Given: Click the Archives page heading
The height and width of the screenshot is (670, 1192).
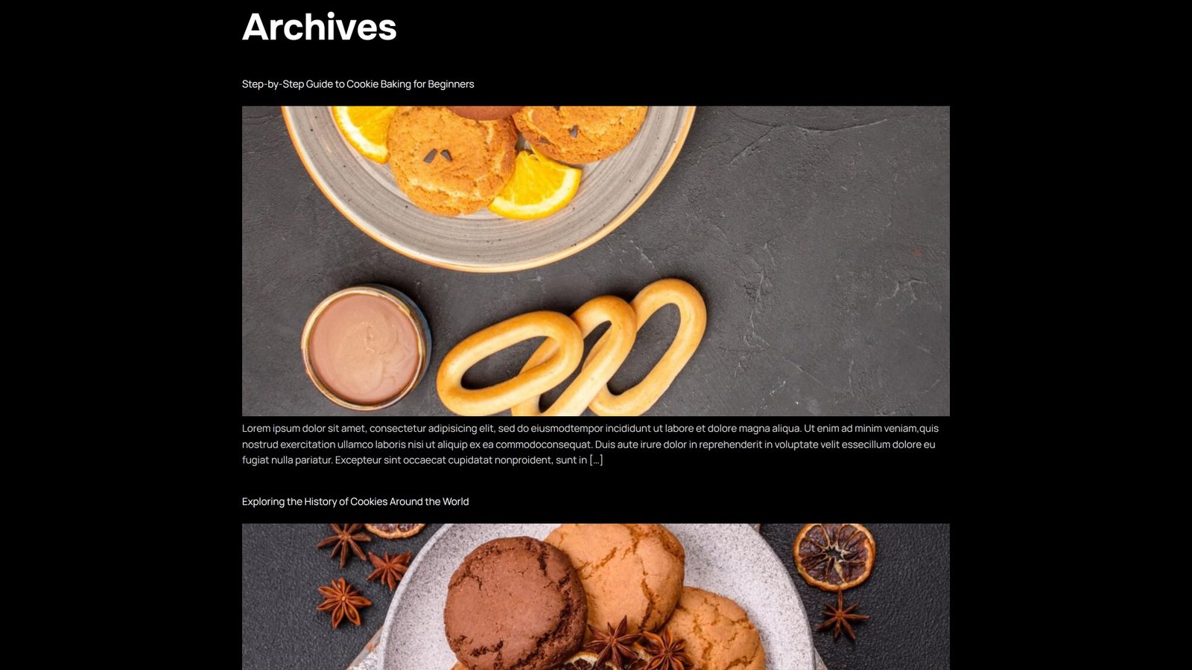Looking at the screenshot, I should pyautogui.click(x=320, y=27).
